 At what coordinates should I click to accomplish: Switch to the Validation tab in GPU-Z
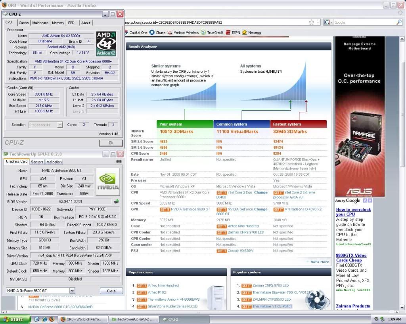point(54,162)
